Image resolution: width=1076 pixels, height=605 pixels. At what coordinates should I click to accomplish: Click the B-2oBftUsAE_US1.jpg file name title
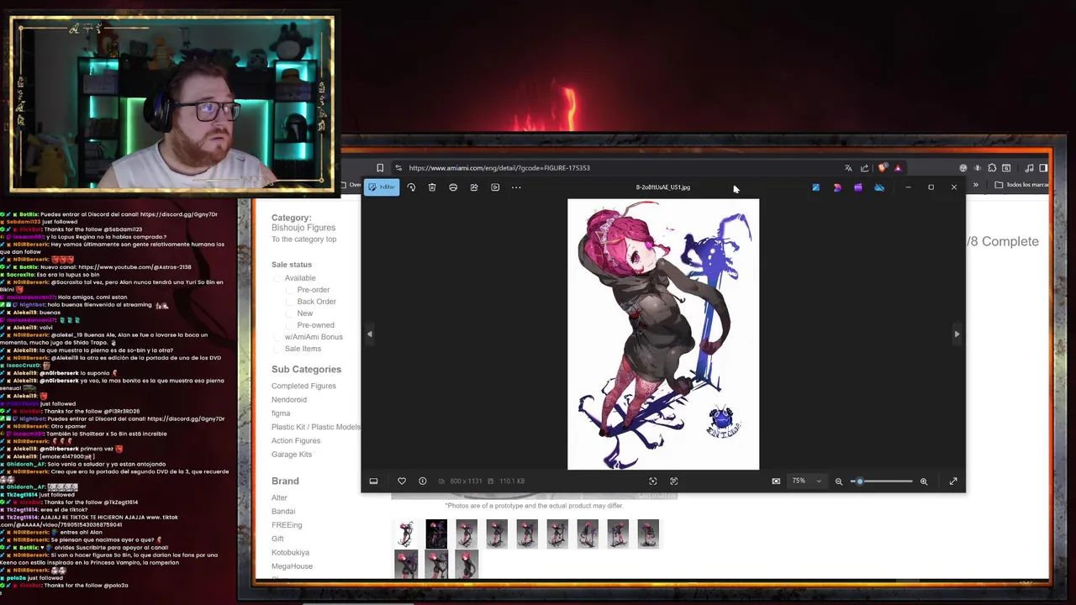tap(663, 187)
